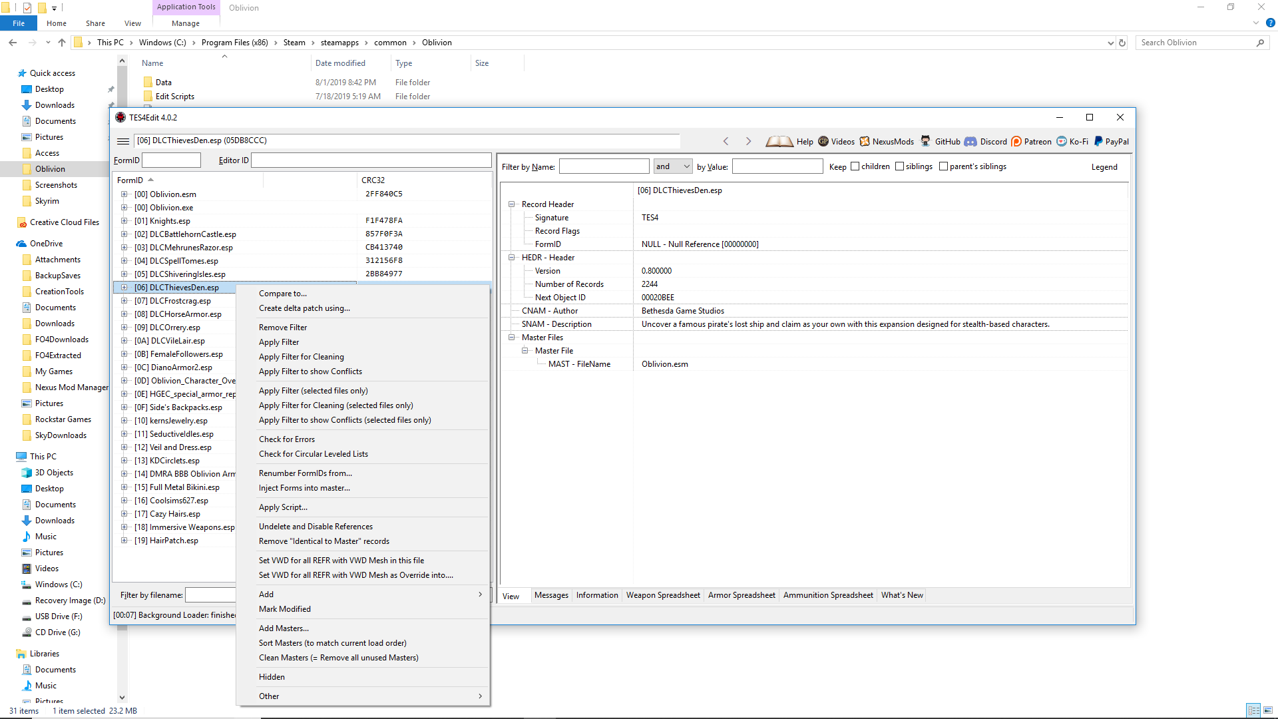
Task: Open OneDrive cloud in navigation pane
Action: pyautogui.click(x=21, y=244)
